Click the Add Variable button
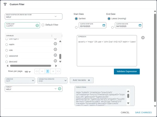Image resolution: width=157 pixels, height=117 pixels. coord(82,80)
